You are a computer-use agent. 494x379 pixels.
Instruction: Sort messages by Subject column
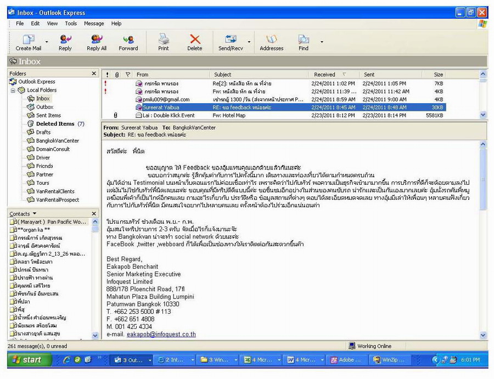[x=259, y=75]
